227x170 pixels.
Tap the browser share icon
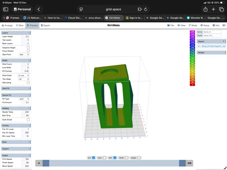[205, 9]
